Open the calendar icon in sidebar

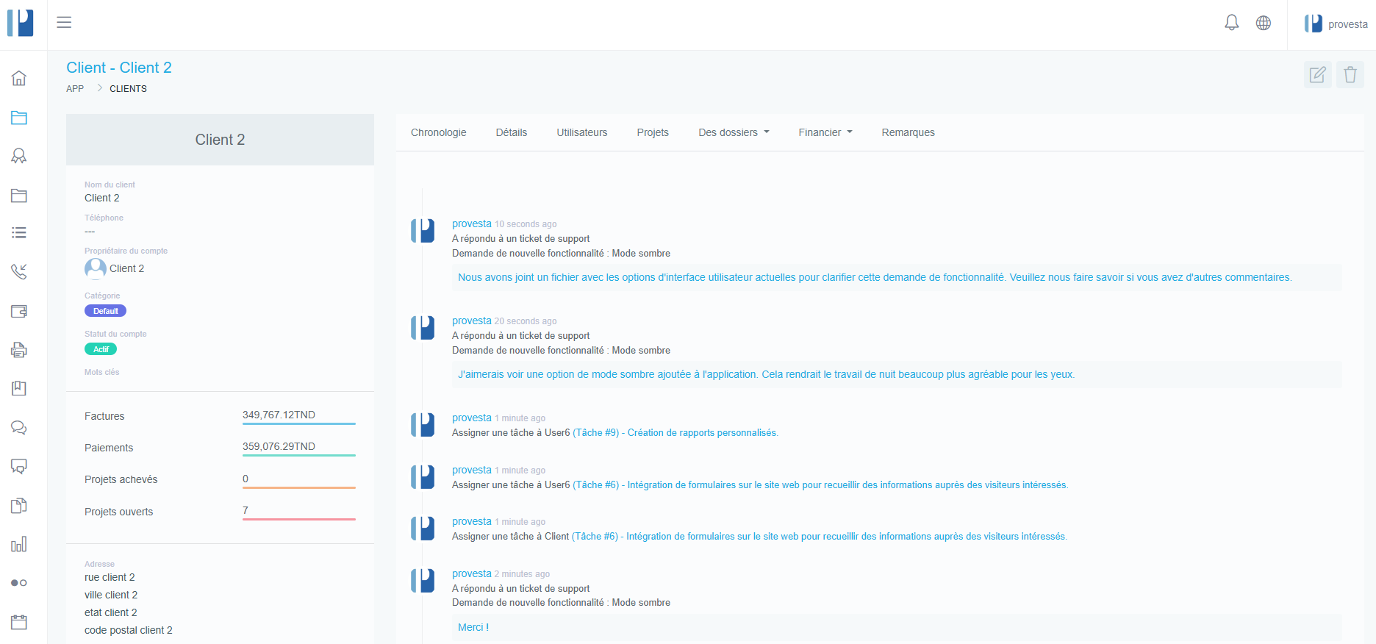coord(19,622)
